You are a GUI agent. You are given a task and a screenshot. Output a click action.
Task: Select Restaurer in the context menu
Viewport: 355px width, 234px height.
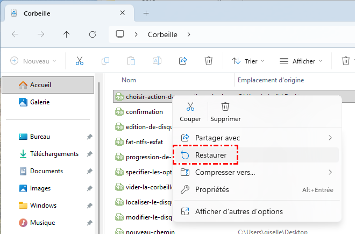pyautogui.click(x=210, y=155)
